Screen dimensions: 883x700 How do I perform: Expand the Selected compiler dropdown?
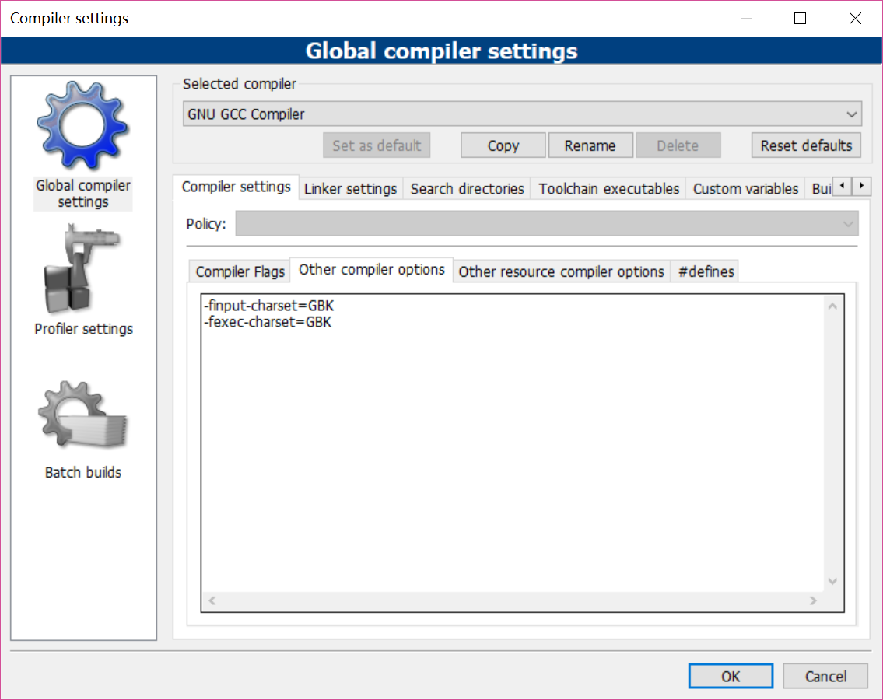pyautogui.click(x=522, y=114)
